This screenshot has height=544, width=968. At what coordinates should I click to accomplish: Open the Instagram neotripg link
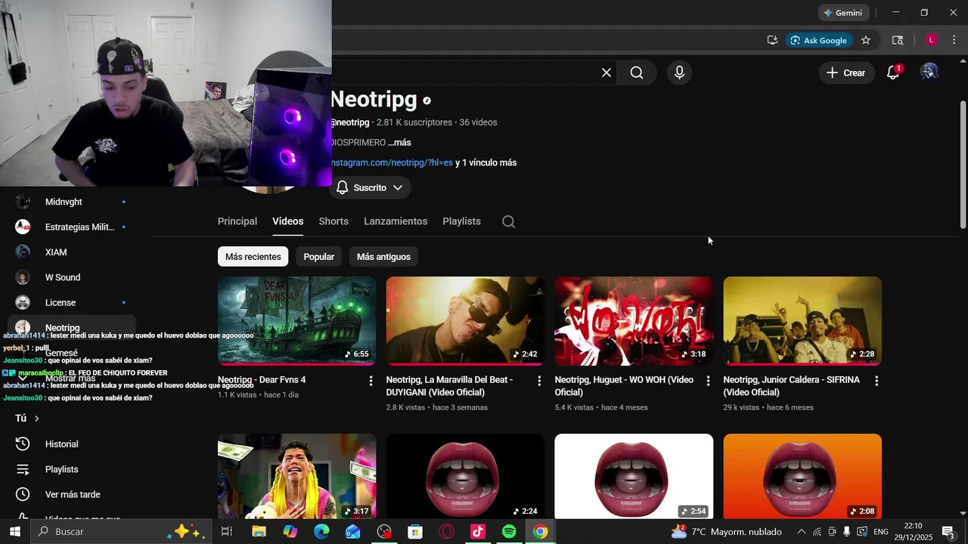[392, 162]
